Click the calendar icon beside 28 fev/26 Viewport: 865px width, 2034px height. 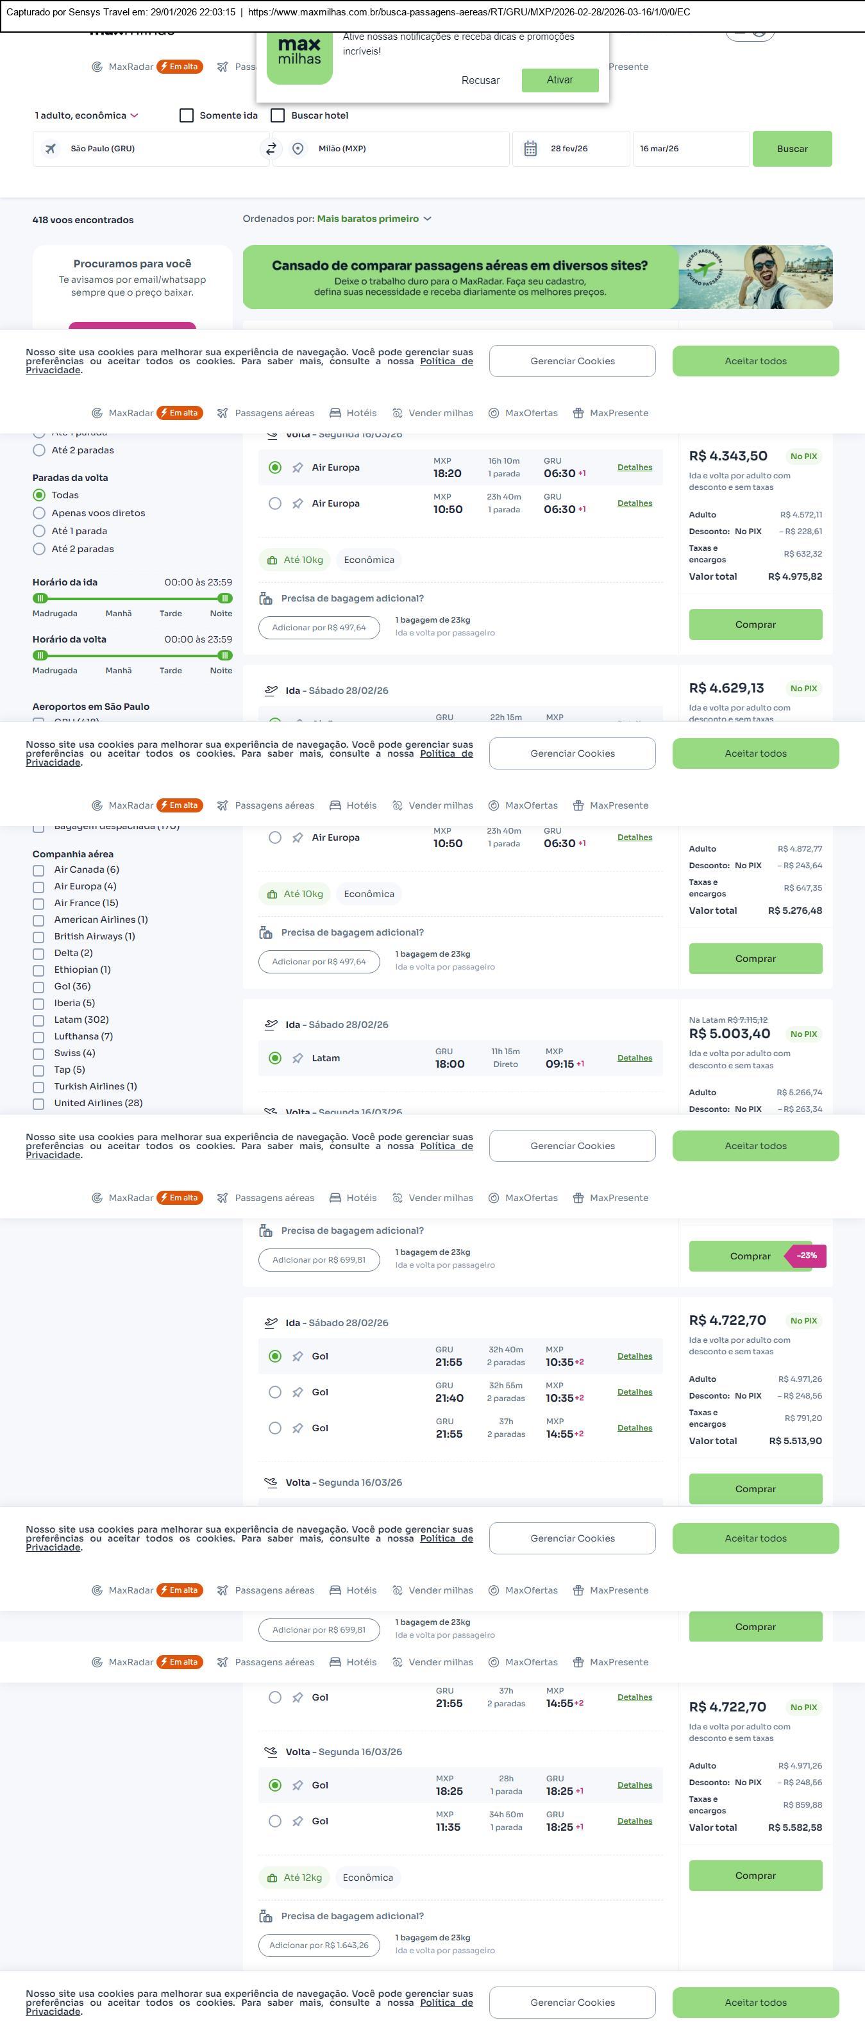click(530, 148)
